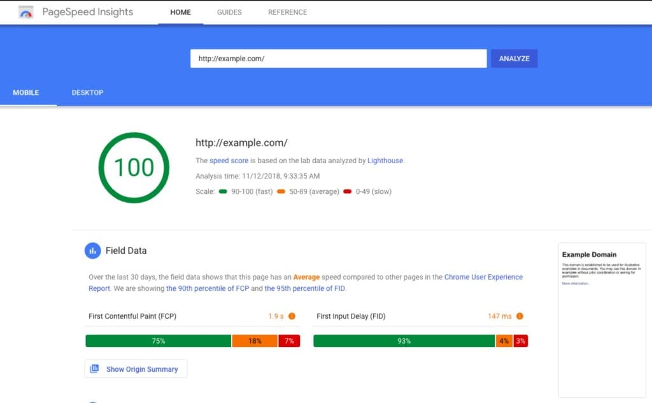Click the 90th percentile of FCP link
This screenshot has width=652, height=403.
[x=207, y=288]
